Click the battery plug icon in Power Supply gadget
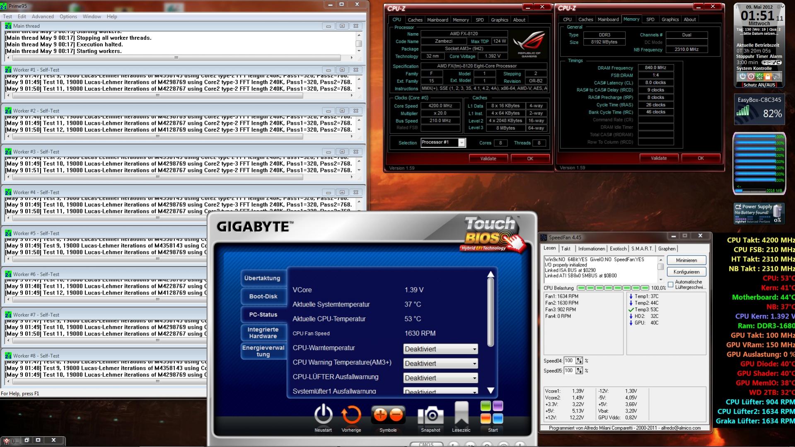 pyautogui.click(x=777, y=210)
